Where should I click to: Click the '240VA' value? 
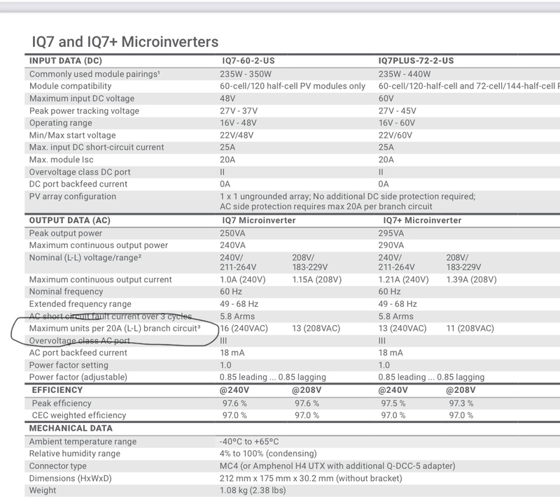click(232, 245)
